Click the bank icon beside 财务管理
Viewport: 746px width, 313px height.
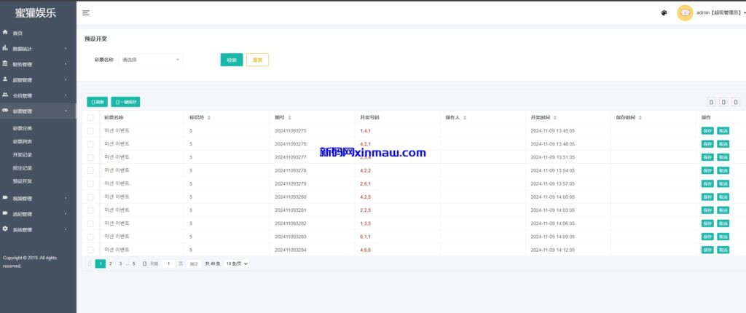click(5, 64)
